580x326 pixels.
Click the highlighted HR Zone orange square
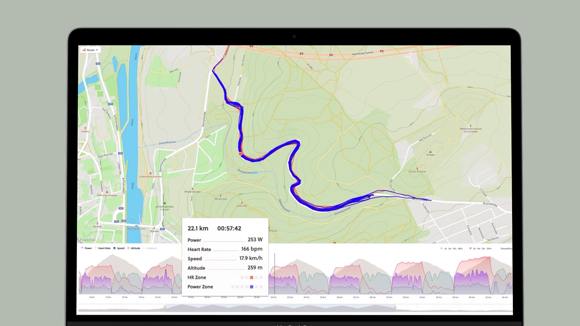click(251, 278)
